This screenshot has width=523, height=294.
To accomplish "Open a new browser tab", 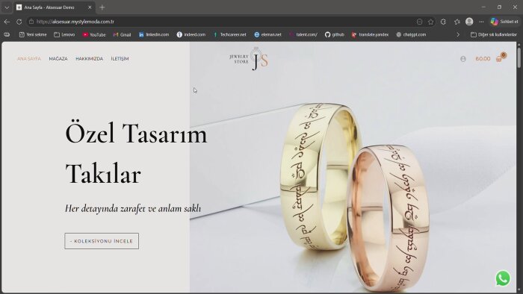I will 102,7.
